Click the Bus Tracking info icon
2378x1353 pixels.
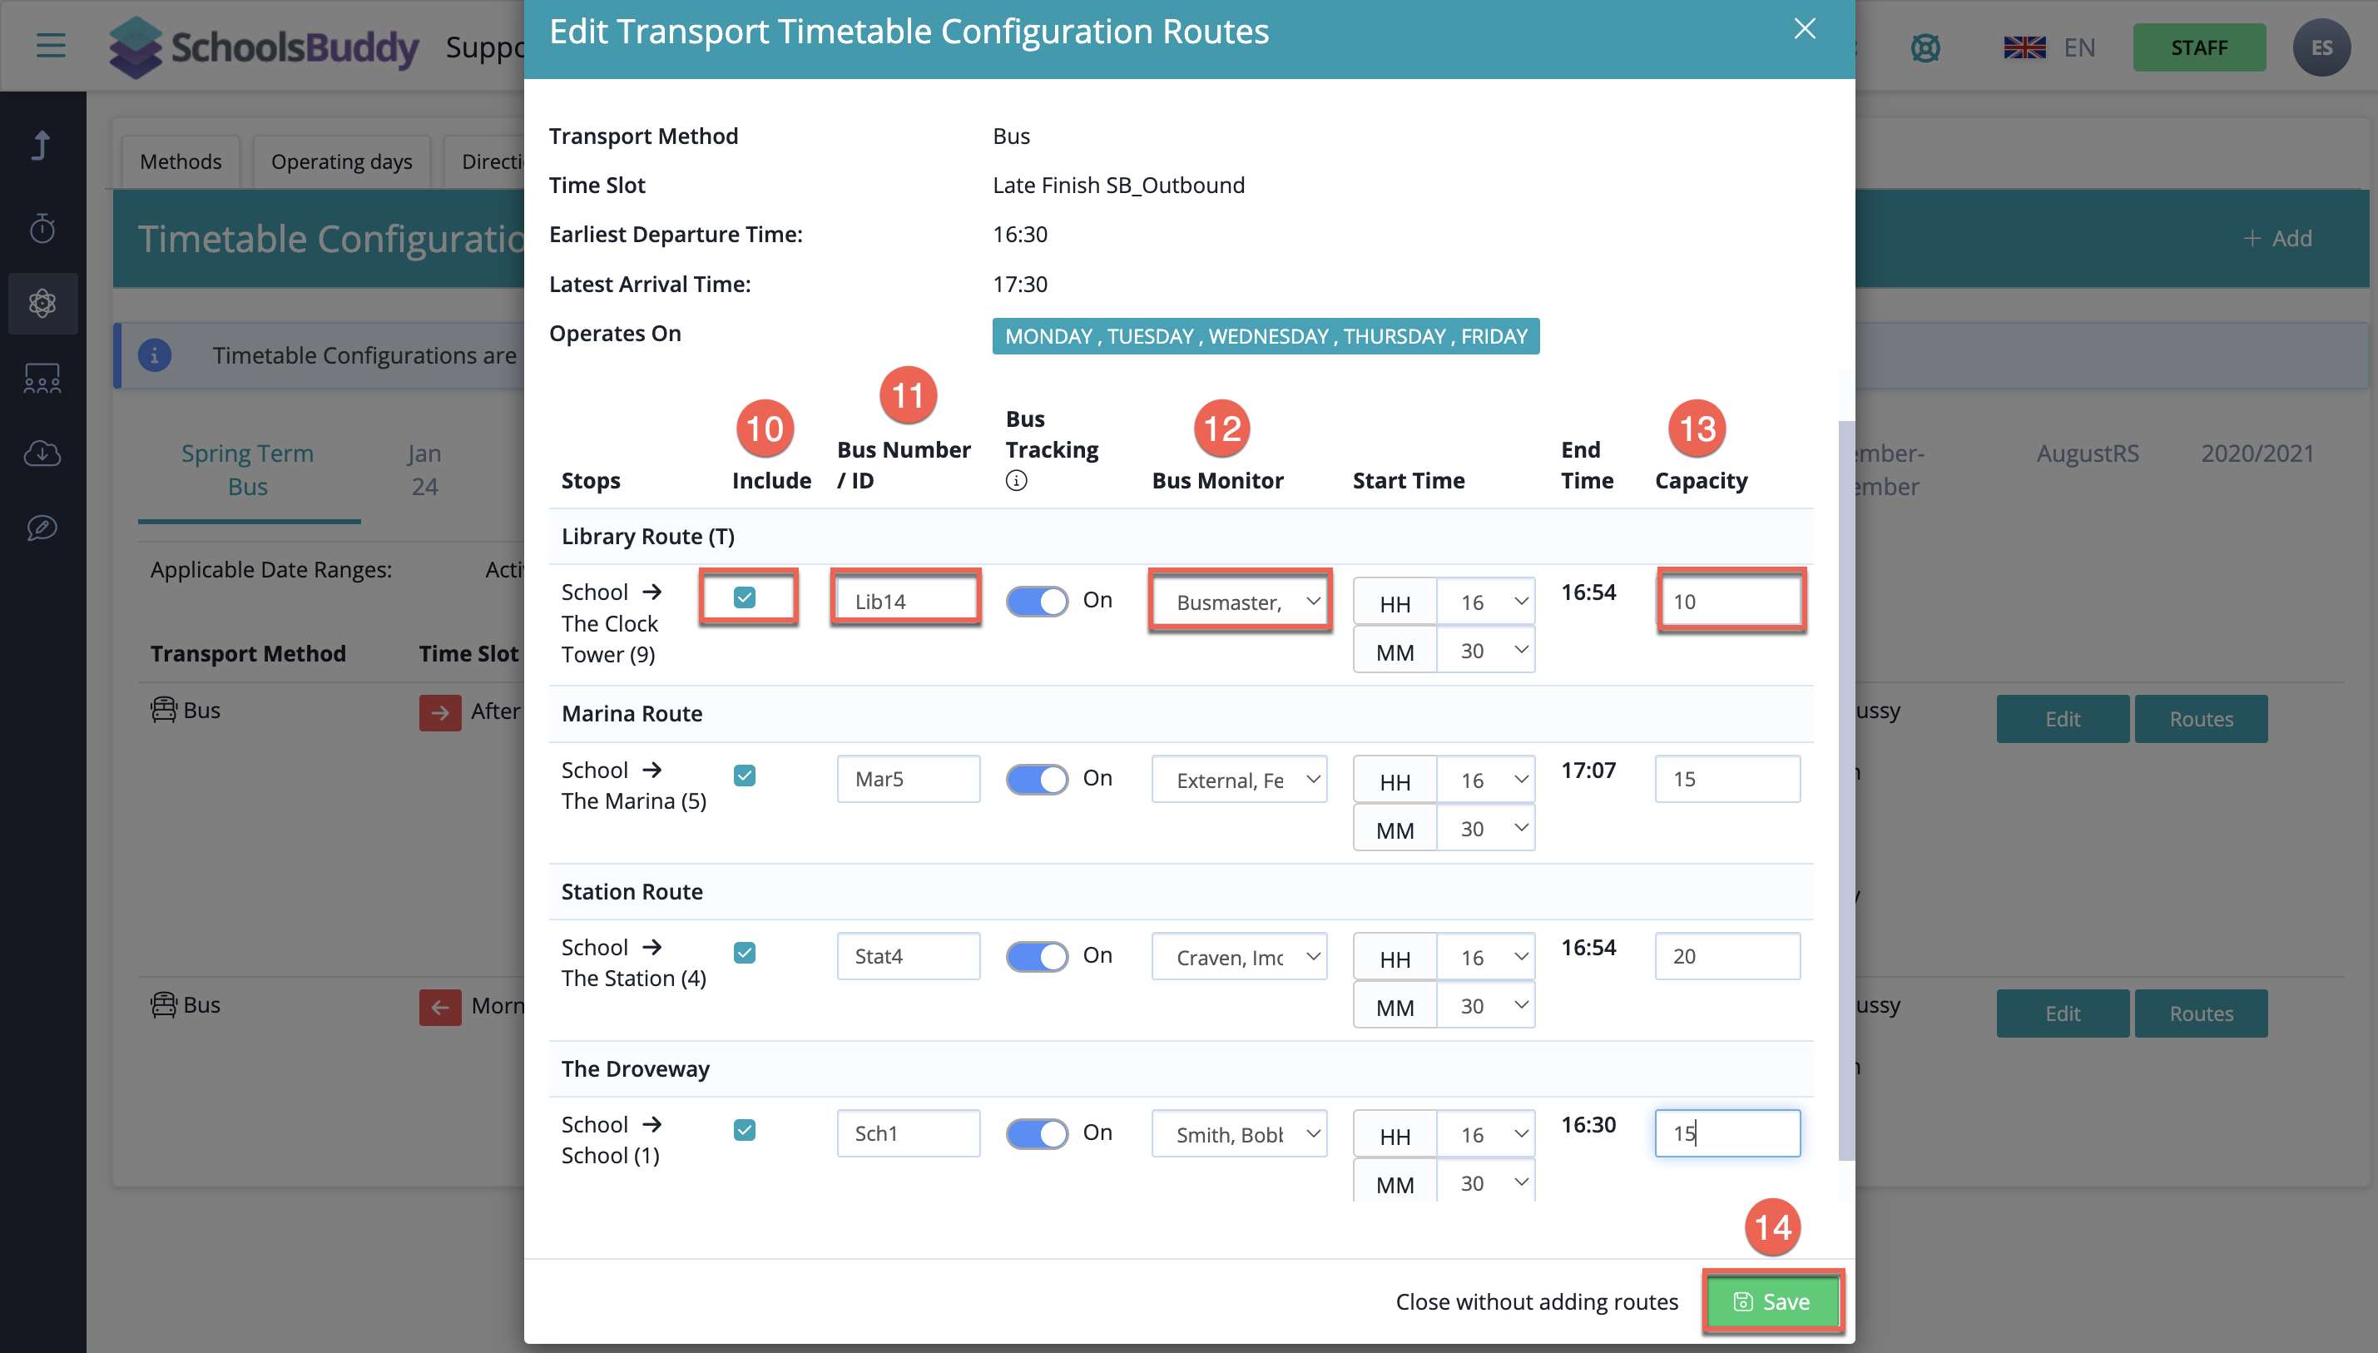click(x=1015, y=480)
